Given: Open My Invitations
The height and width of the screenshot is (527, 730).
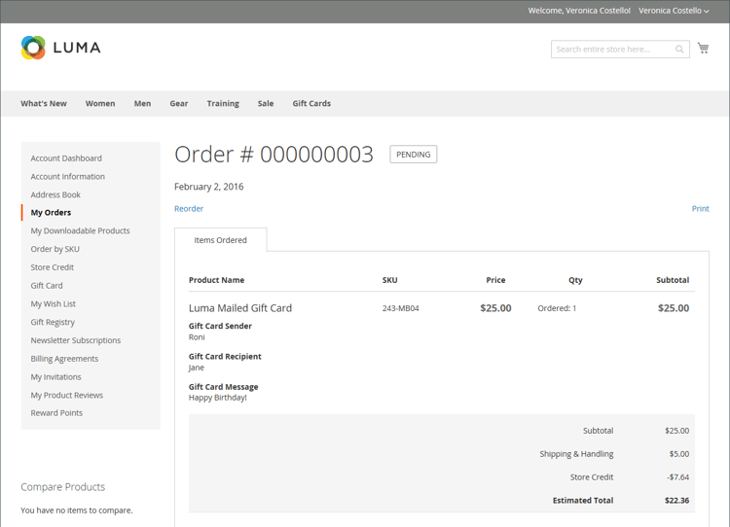Looking at the screenshot, I should click(x=55, y=376).
